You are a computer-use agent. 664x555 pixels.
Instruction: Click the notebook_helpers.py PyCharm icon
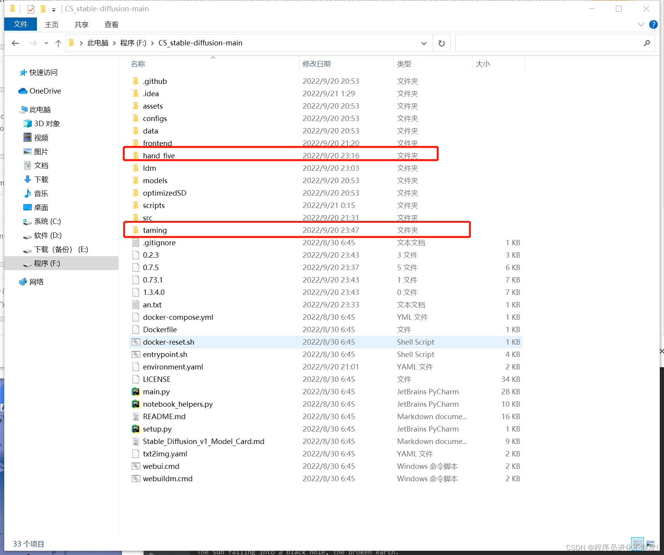point(136,404)
